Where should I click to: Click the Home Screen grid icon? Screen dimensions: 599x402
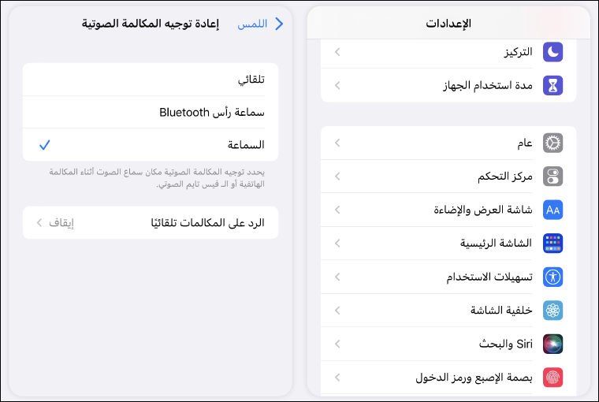[x=553, y=244]
